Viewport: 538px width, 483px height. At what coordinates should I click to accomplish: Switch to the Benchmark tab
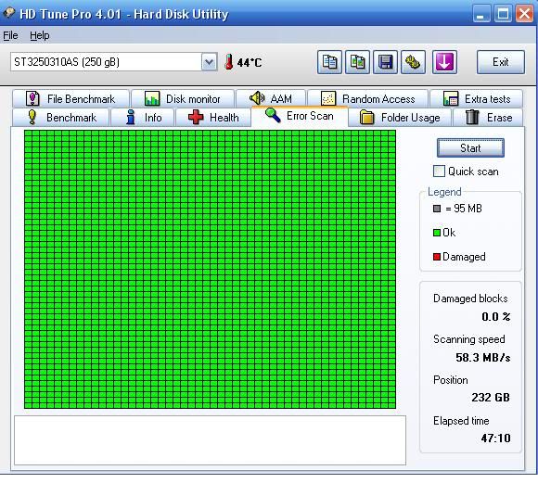[61, 118]
